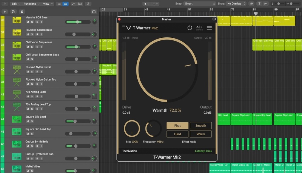Viewport: 302px width, 173px height.
Task: Click the add track plus button
Action: click(5, 11)
